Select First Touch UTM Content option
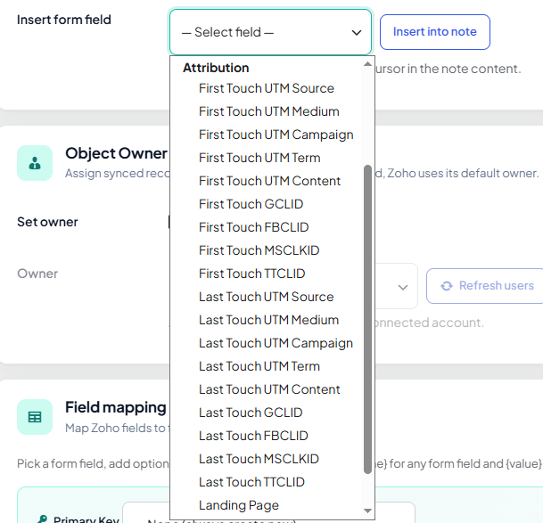Screen dimensions: 543x523 click(x=266, y=181)
